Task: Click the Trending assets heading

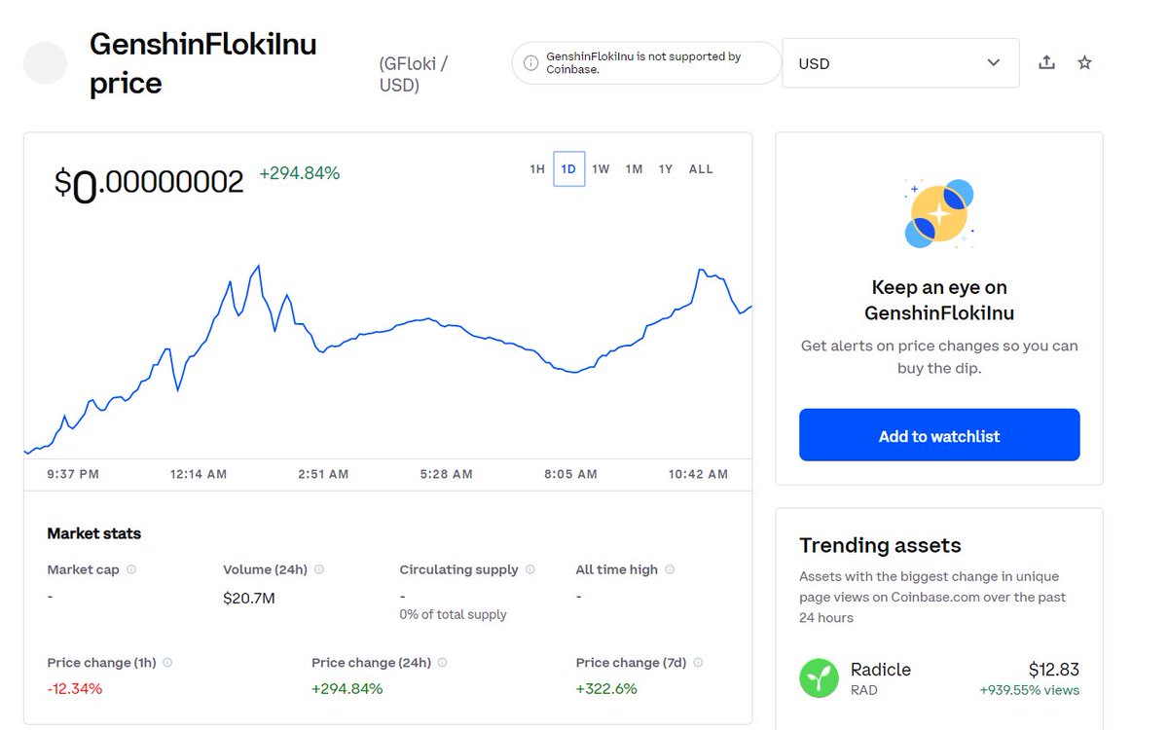Action: pos(880,545)
